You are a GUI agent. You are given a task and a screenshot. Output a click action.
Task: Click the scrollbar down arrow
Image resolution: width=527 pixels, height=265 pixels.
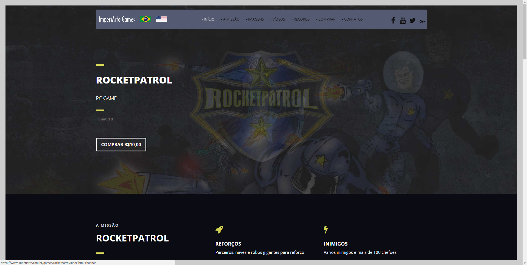click(x=525, y=263)
